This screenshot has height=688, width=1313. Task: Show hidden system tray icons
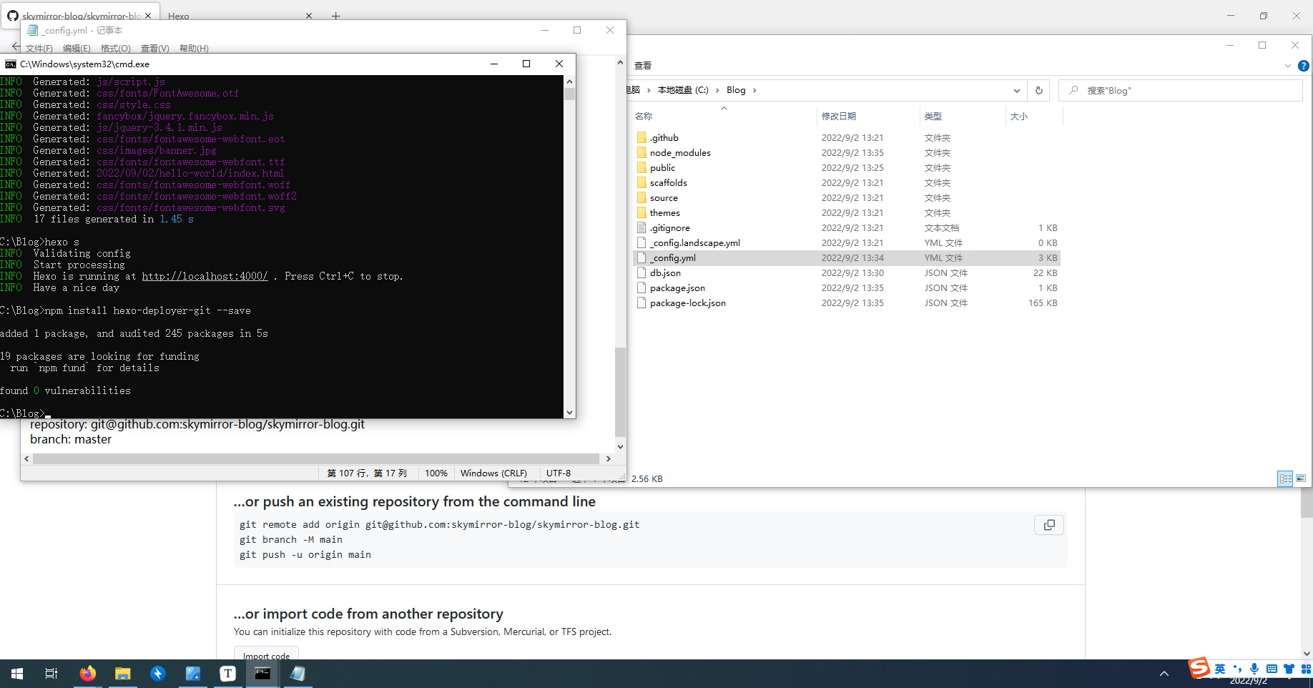[x=1164, y=674]
